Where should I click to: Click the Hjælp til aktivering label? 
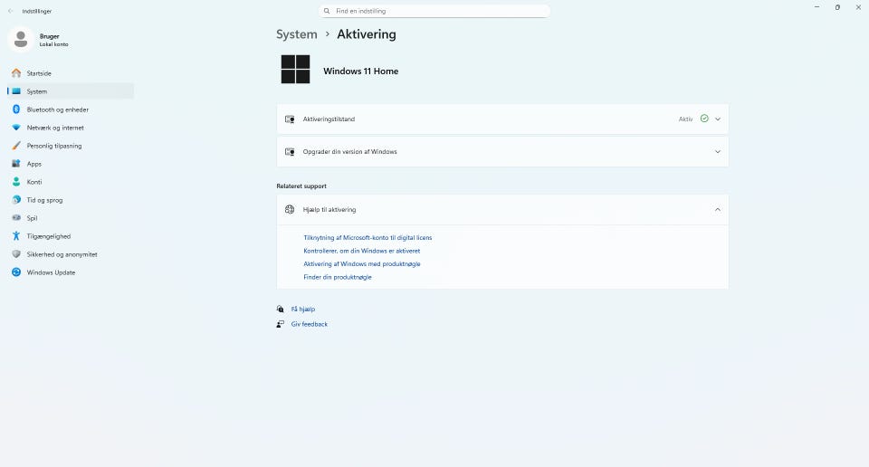pyautogui.click(x=329, y=209)
